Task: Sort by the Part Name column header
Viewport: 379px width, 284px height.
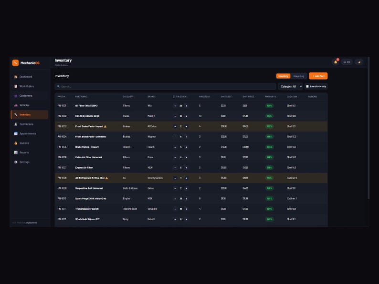Action: 81,97
